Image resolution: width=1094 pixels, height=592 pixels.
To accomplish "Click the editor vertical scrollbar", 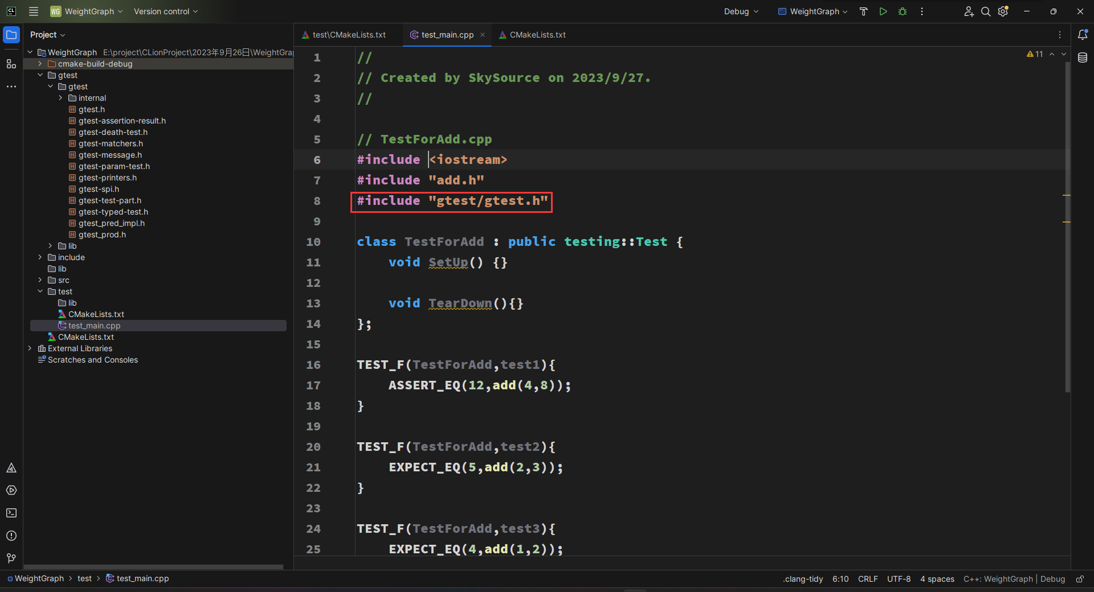I will (x=1067, y=228).
